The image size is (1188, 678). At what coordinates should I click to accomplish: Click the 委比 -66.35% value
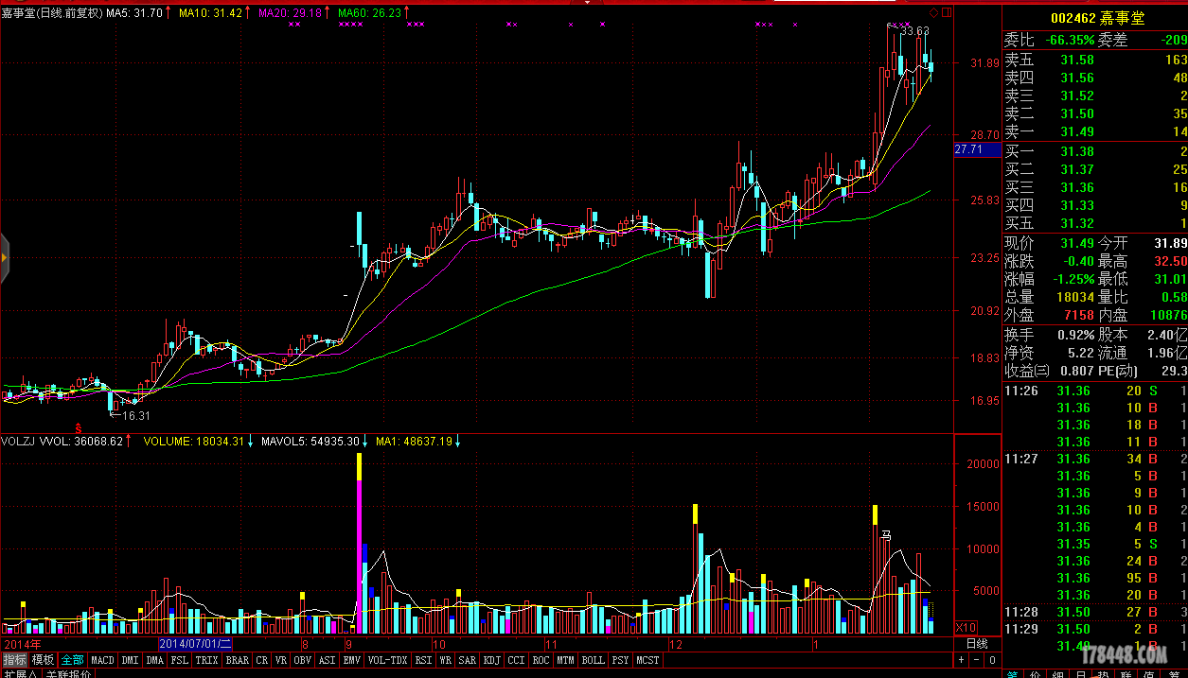[x=1071, y=40]
